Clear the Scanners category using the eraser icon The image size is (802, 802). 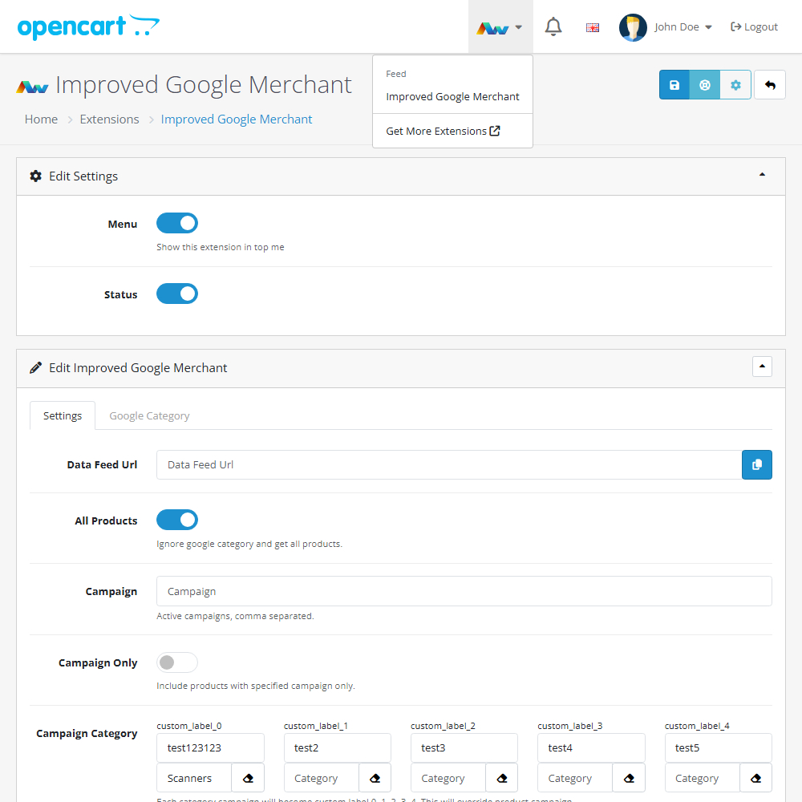[x=248, y=777]
